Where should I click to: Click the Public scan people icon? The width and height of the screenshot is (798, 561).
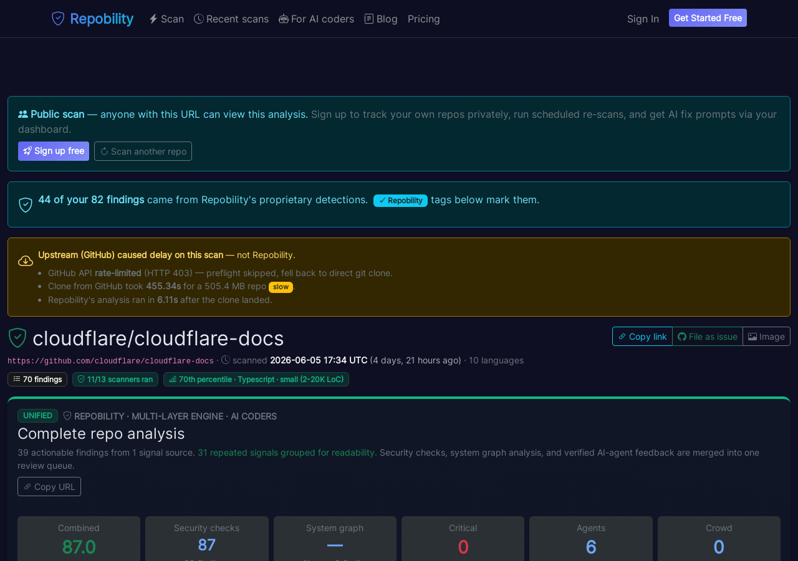(x=23, y=114)
